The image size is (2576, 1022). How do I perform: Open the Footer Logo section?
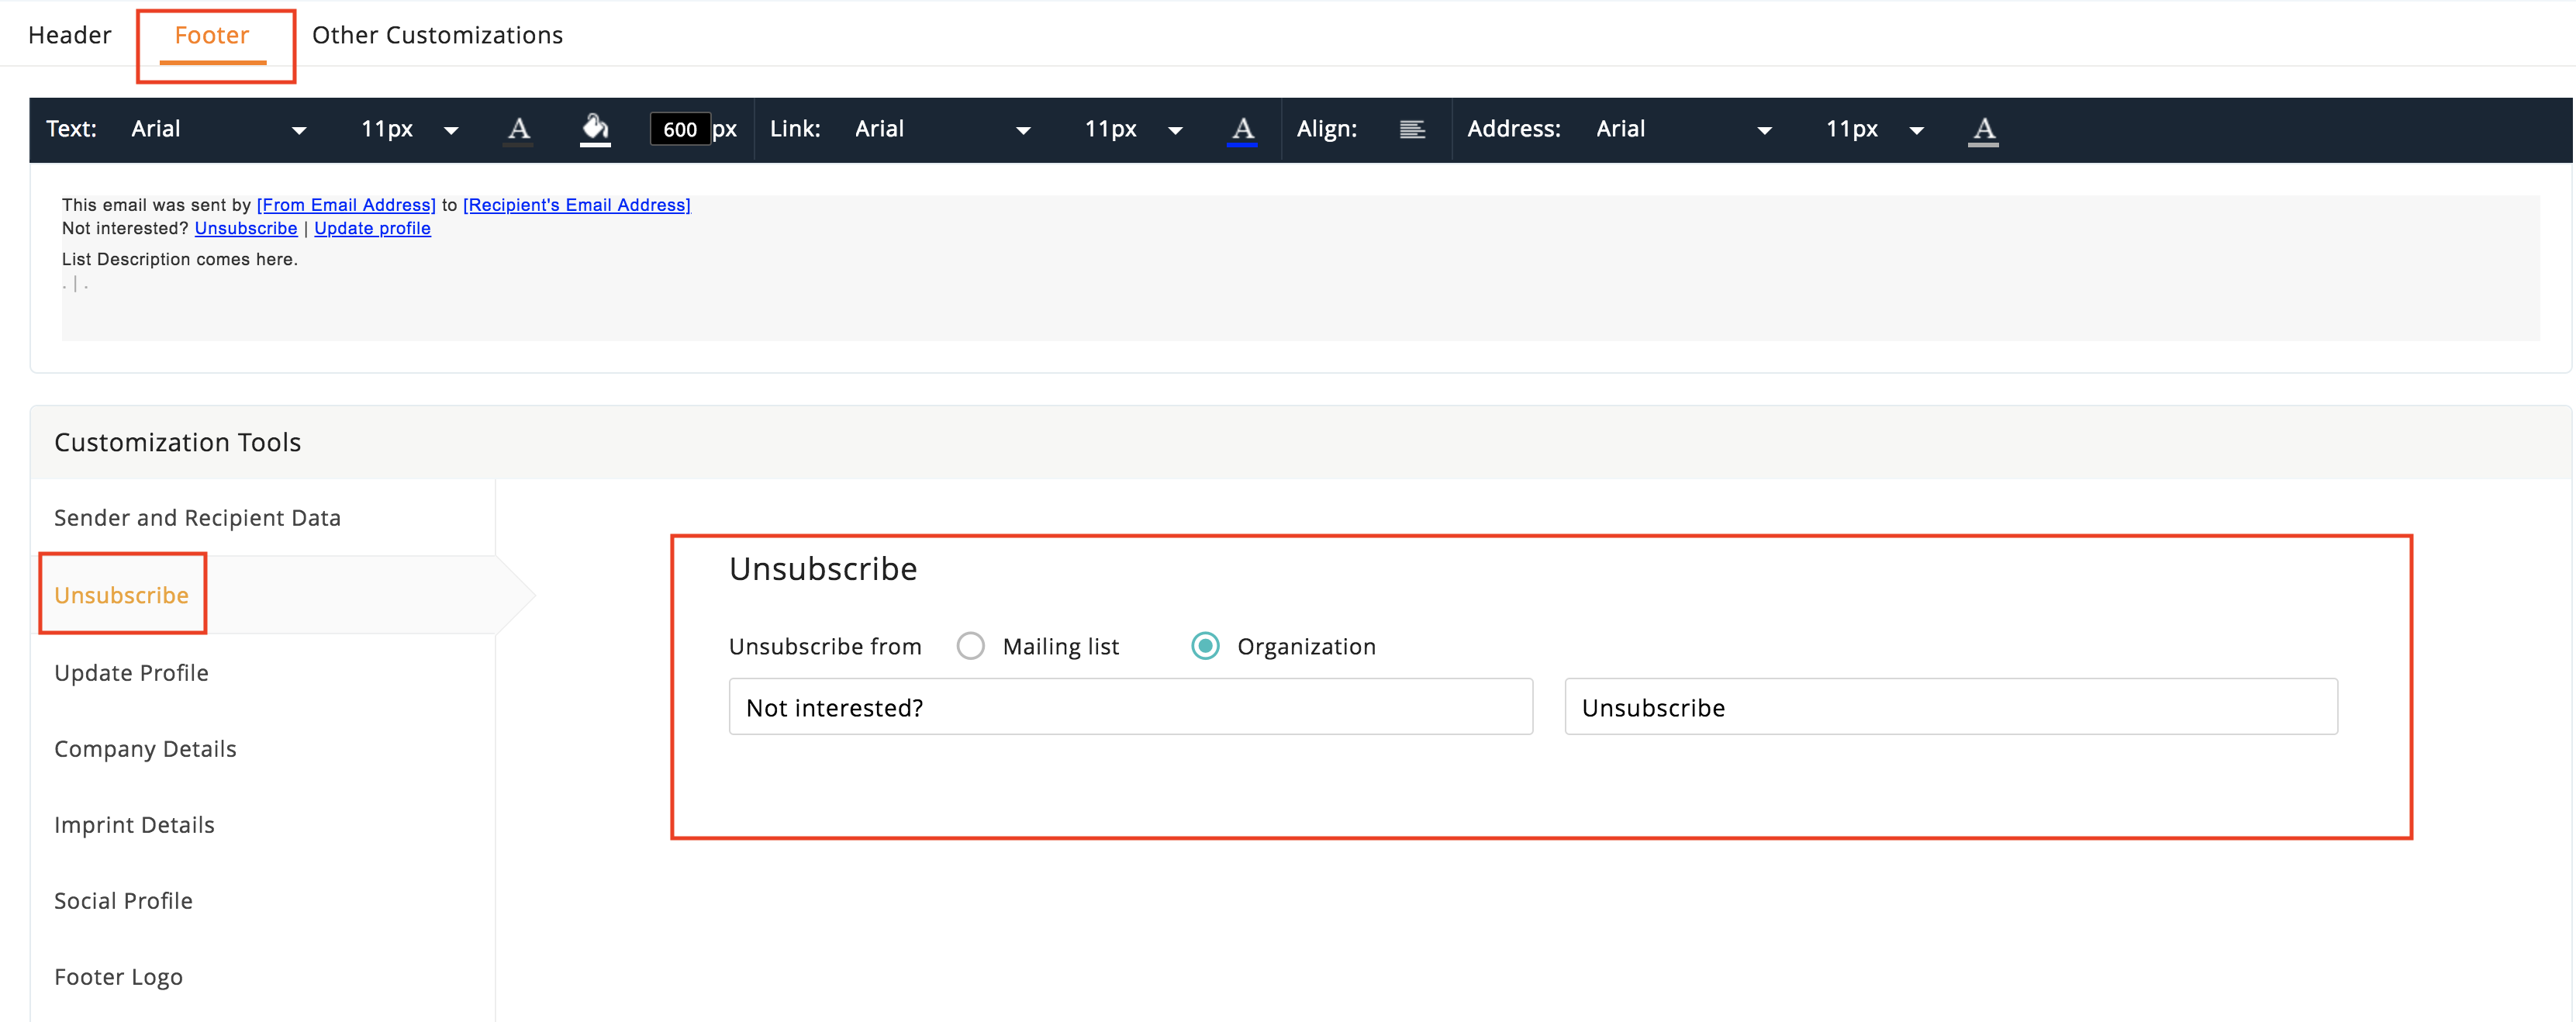pyautogui.click(x=118, y=977)
